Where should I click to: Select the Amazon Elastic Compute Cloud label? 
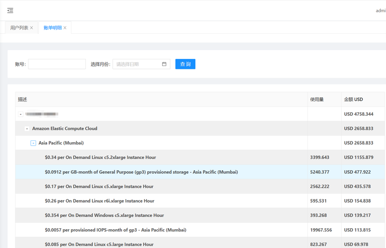(x=65, y=128)
